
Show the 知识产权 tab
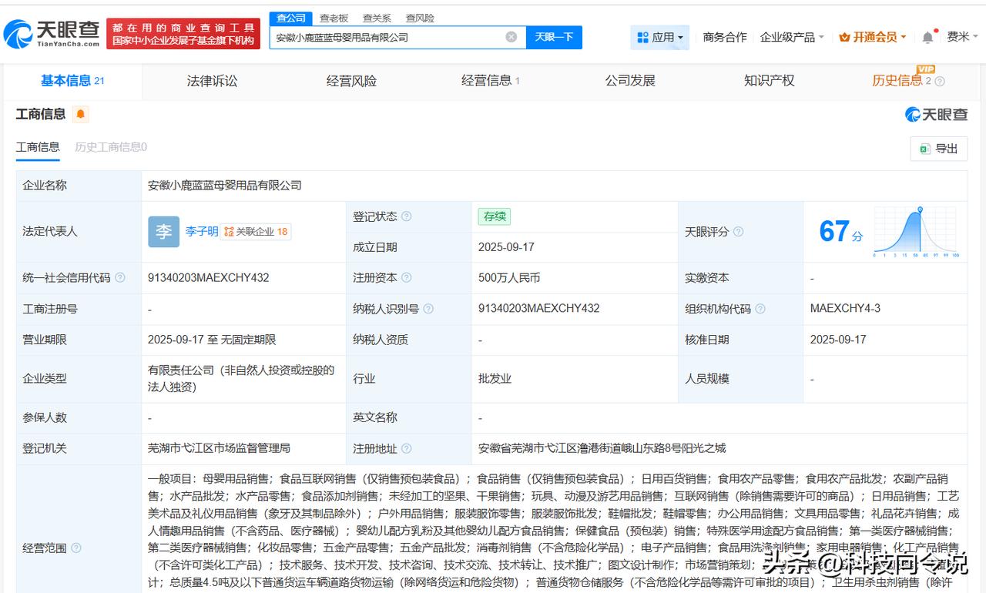tap(769, 81)
